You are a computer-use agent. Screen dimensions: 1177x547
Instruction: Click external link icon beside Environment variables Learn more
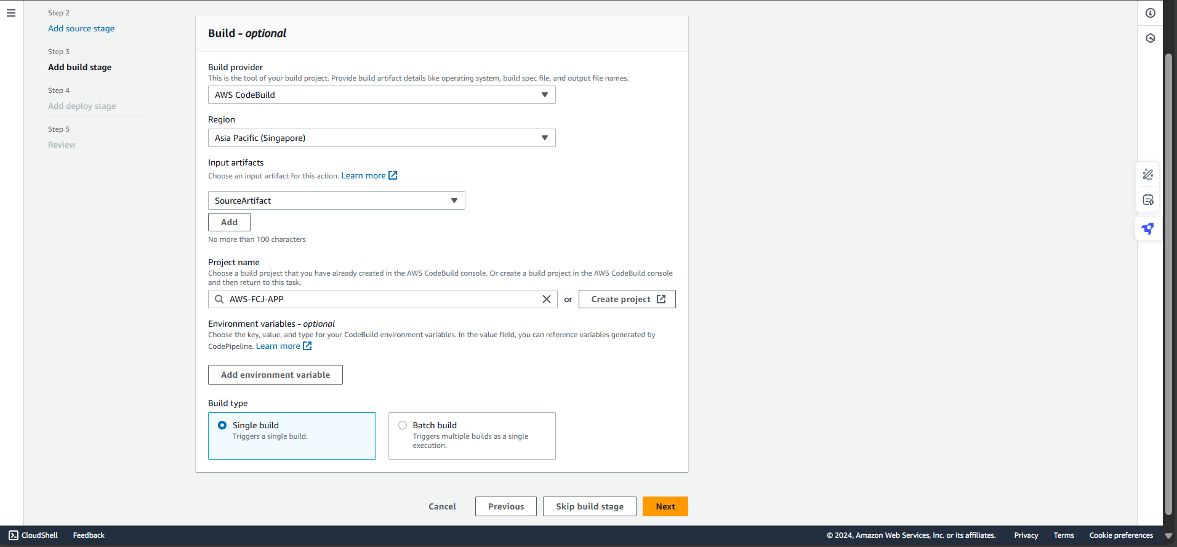[307, 346]
